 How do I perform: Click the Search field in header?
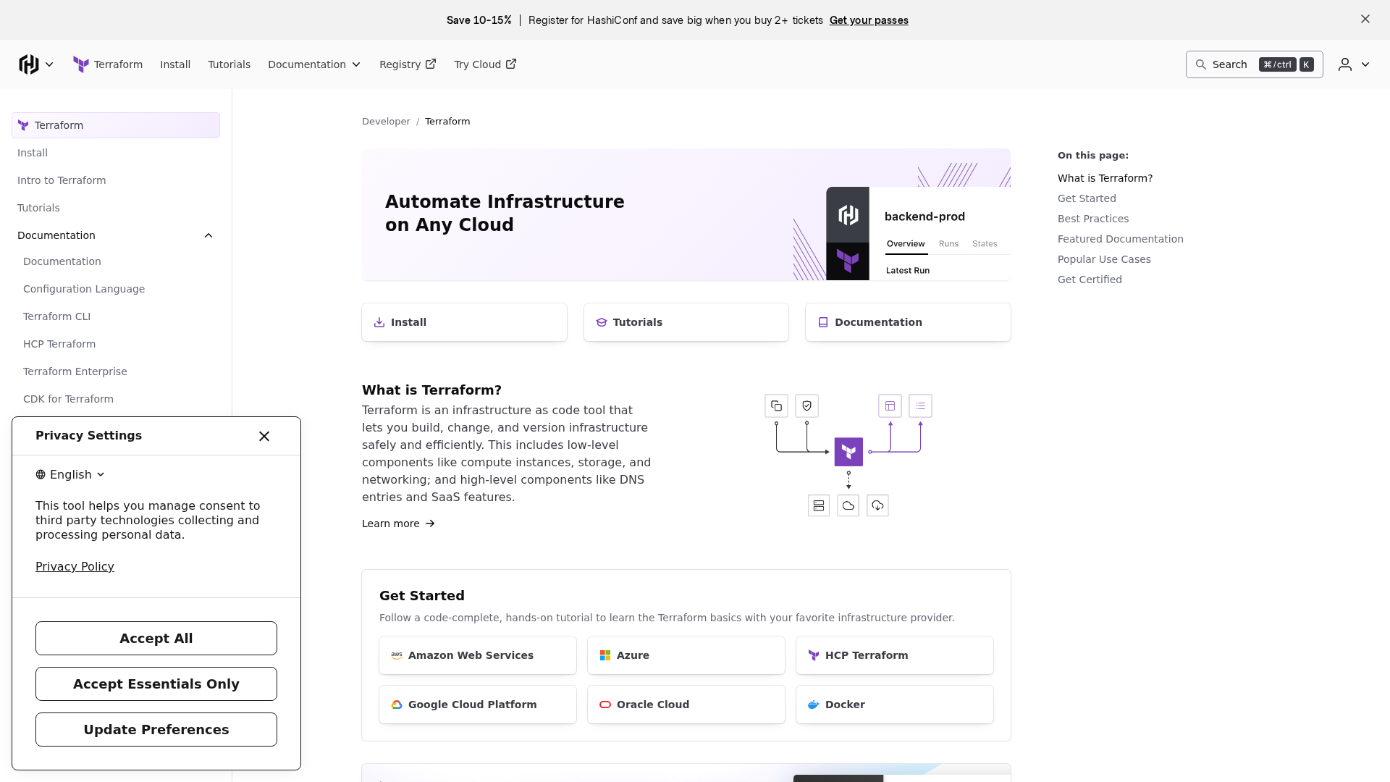pos(1254,64)
